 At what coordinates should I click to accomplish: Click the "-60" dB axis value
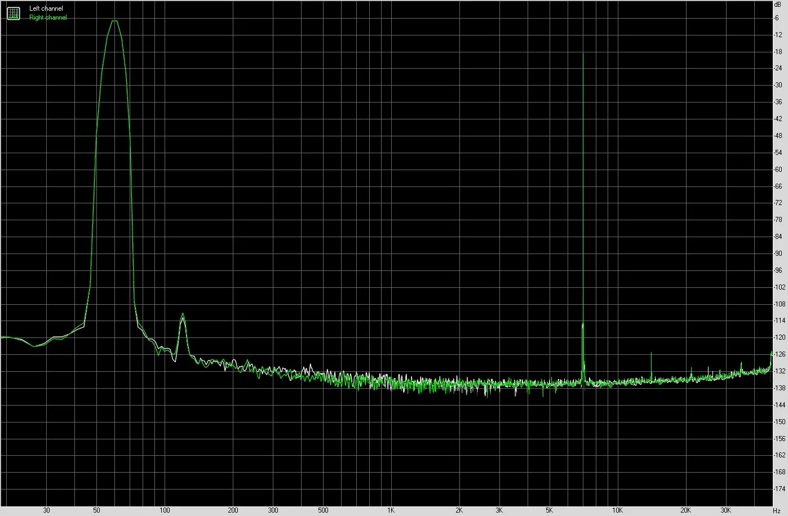[778, 170]
